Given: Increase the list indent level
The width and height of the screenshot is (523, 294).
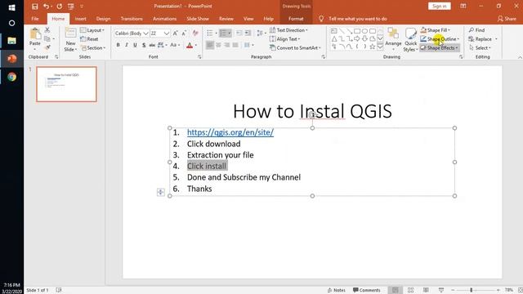Looking at the screenshot, I should pyautogui.click(x=248, y=33).
